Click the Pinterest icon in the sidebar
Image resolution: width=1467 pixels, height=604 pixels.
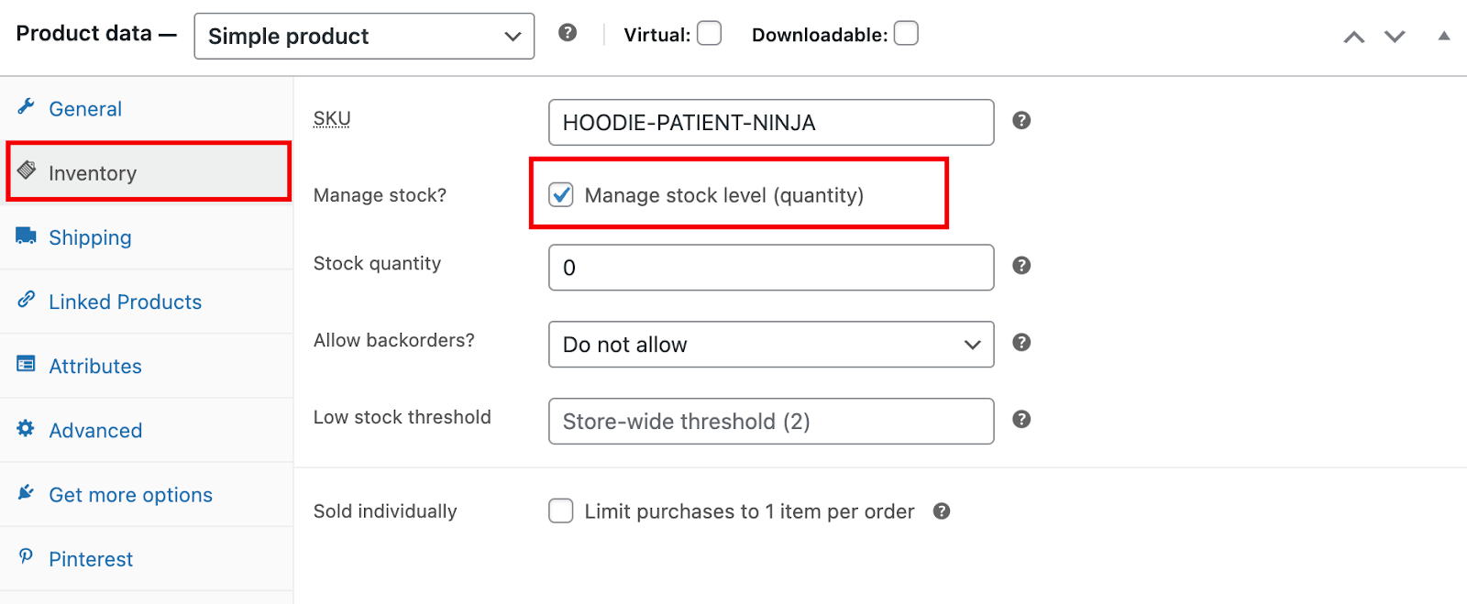[x=26, y=558]
